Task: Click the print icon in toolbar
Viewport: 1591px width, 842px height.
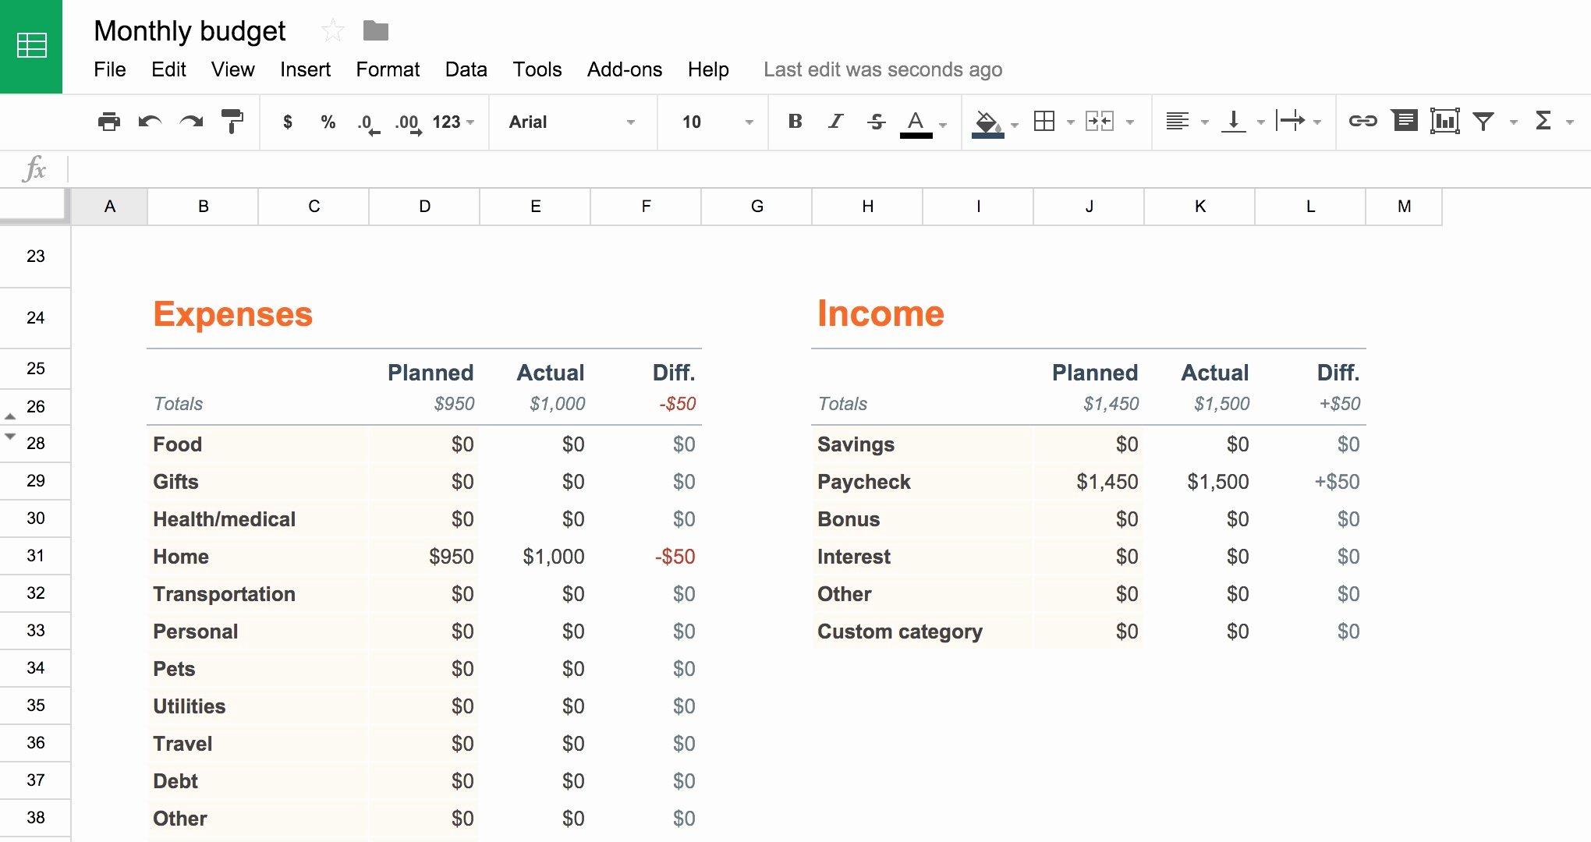Action: [108, 123]
